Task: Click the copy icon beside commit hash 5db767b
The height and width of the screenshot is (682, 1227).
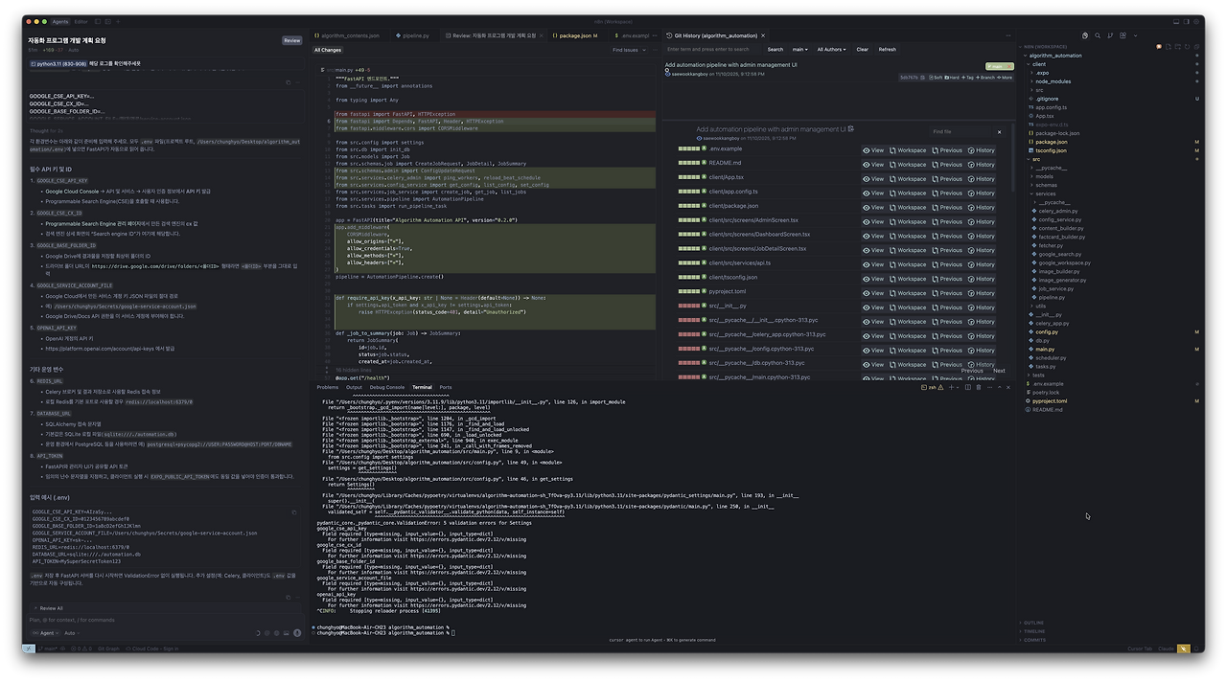Action: pyautogui.click(x=924, y=78)
